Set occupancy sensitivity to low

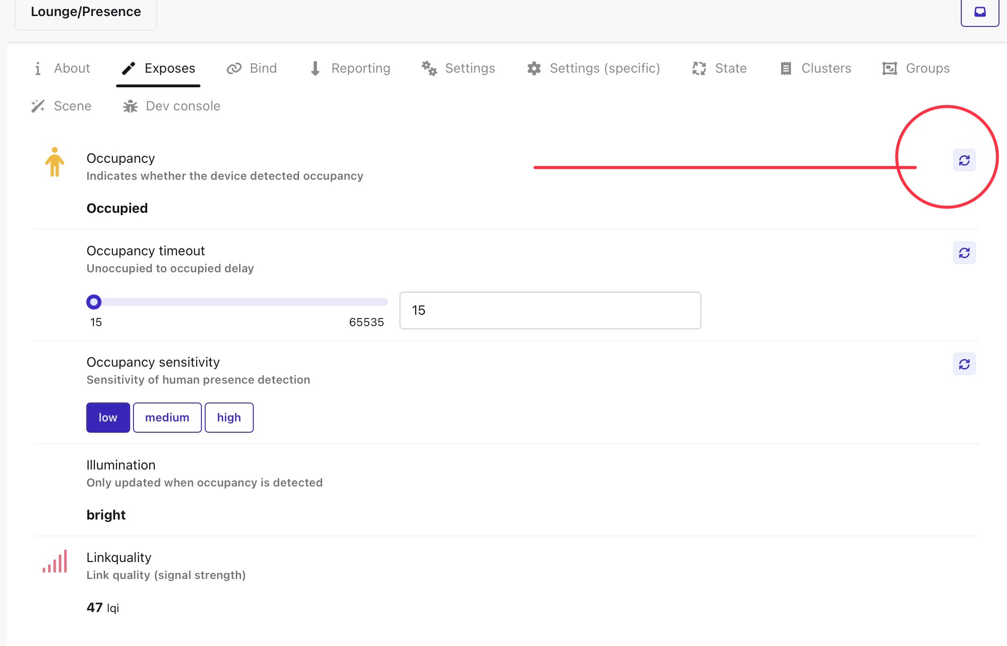(x=108, y=418)
